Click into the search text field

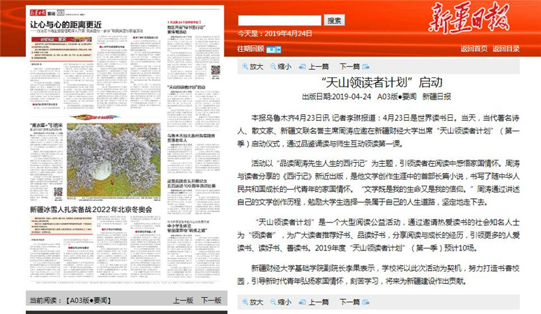pyautogui.click(x=280, y=21)
